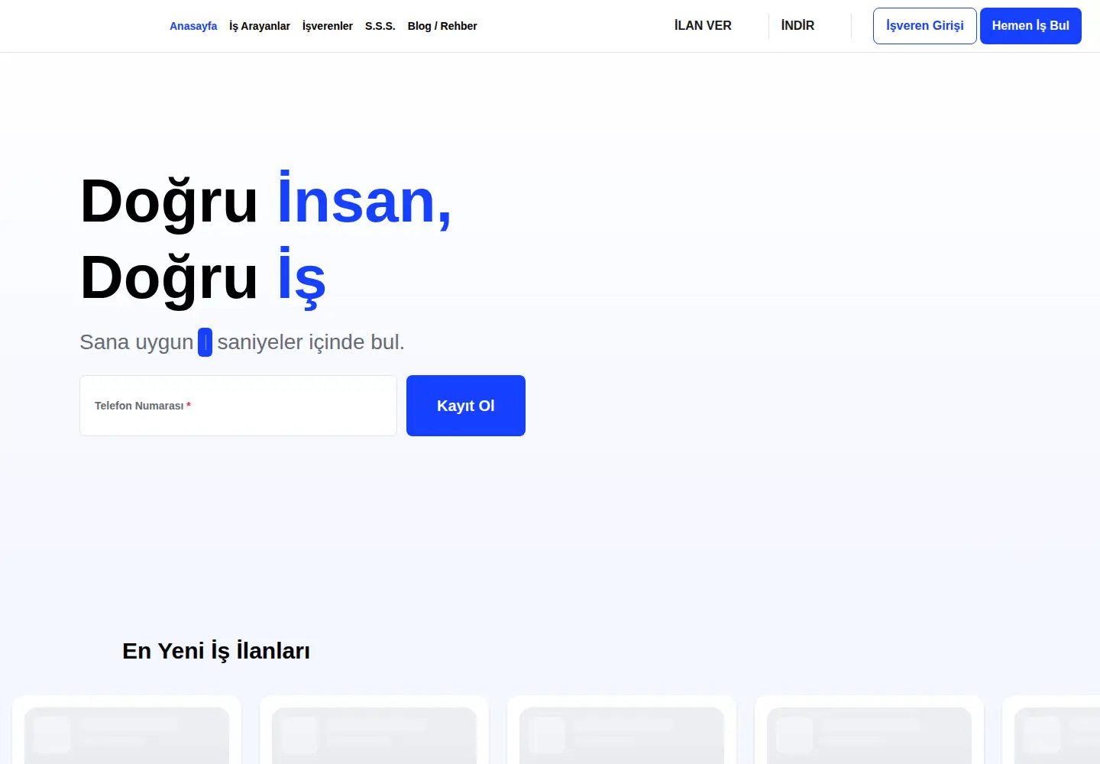Go to İş Arayanlar page

click(x=260, y=26)
